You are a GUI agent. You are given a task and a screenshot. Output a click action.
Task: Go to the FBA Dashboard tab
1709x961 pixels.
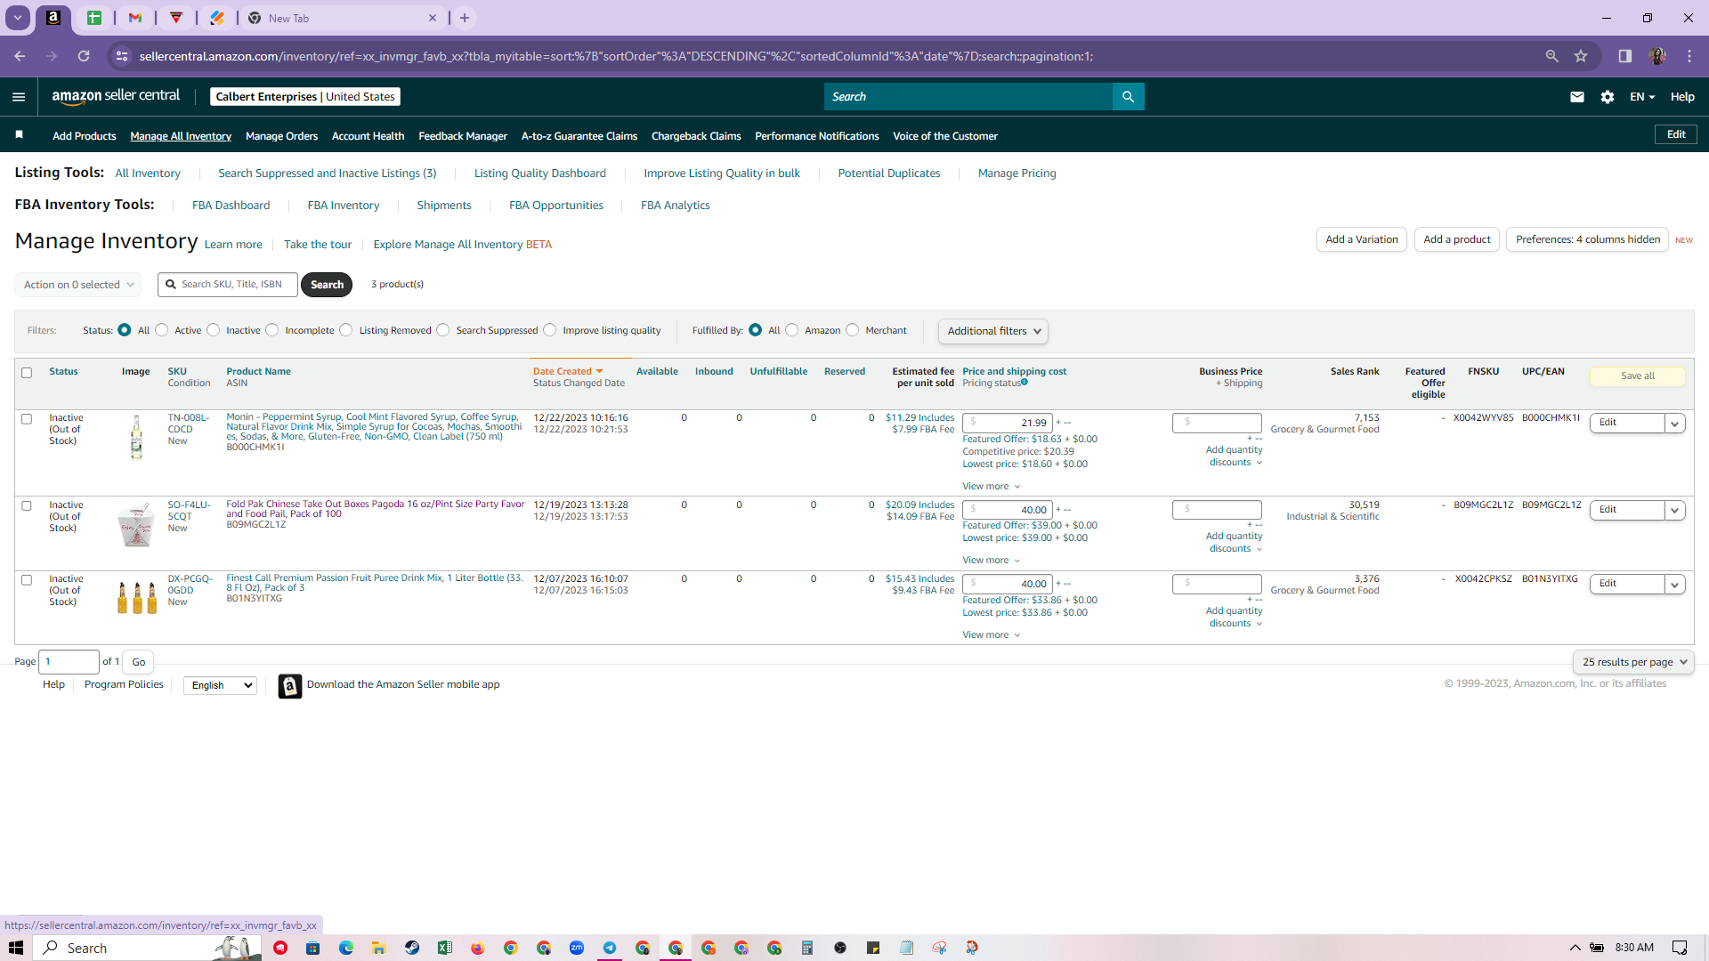click(231, 206)
